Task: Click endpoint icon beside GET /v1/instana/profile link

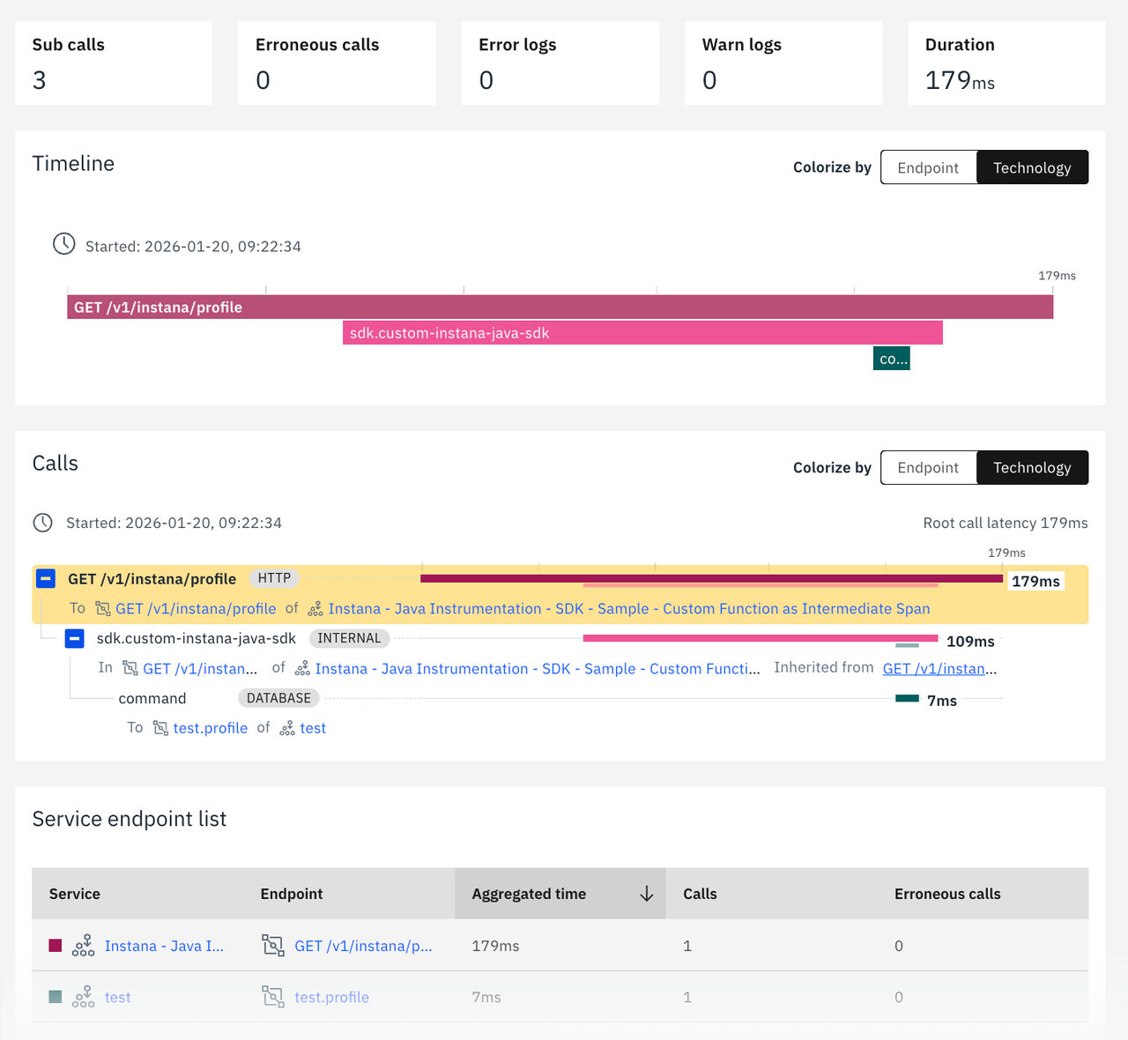Action: click(x=103, y=609)
